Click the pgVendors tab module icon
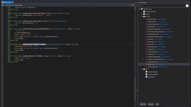This screenshot has height=107, width=191. [3, 2]
